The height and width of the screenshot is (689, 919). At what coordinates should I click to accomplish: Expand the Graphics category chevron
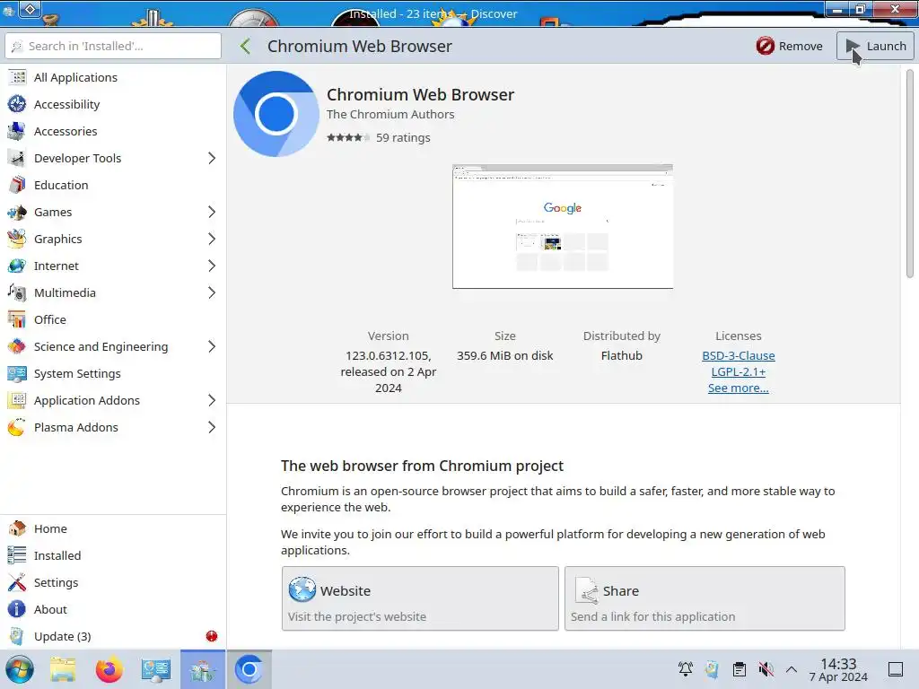(x=212, y=239)
